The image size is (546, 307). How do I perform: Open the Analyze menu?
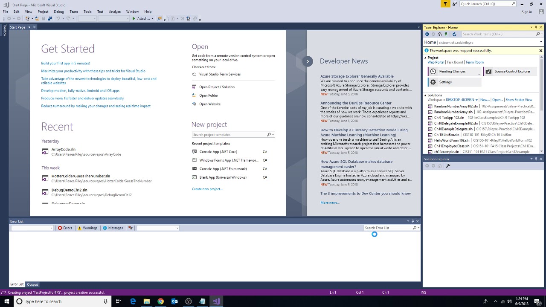[x=115, y=12]
